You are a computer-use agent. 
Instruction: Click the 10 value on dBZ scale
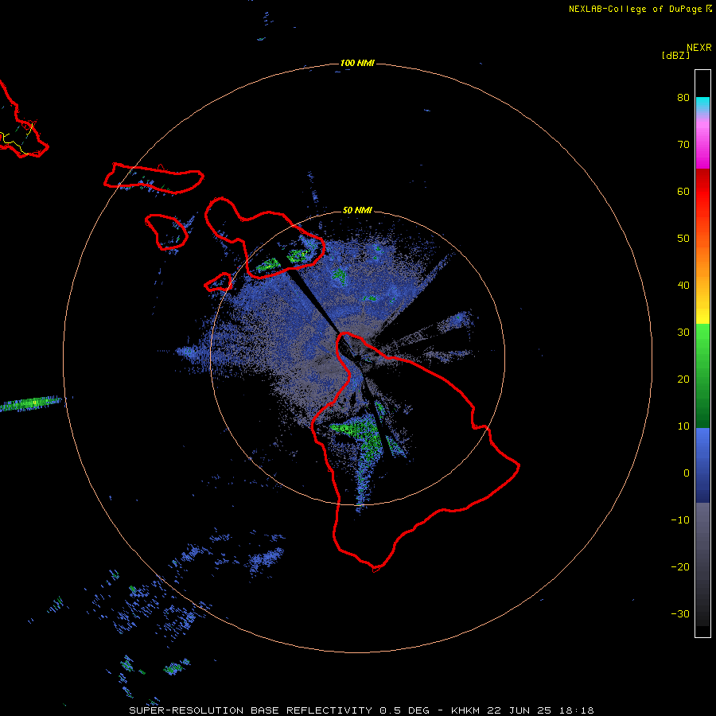[x=683, y=426]
